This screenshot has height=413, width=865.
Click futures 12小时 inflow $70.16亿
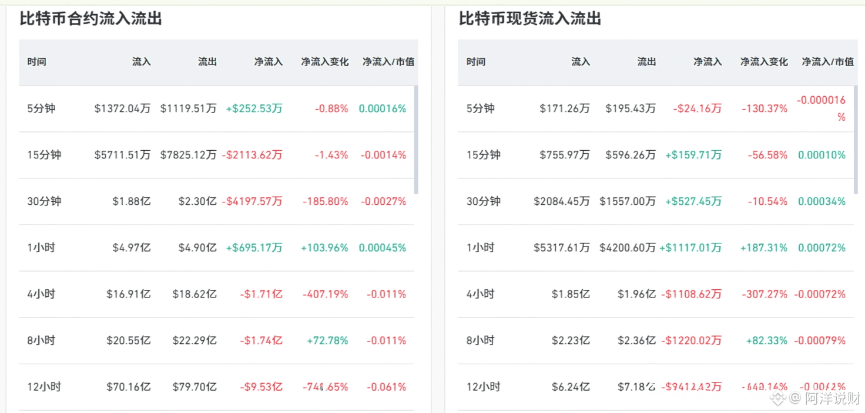click(x=128, y=387)
